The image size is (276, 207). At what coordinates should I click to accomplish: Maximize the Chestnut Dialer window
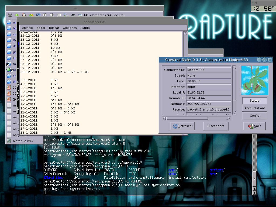pos(265,60)
